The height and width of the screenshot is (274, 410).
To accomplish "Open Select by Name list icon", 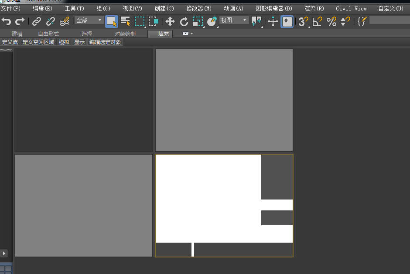I will point(126,21).
